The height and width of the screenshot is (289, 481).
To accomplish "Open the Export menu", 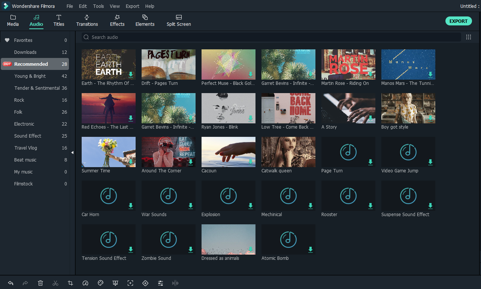I will (x=132, y=6).
